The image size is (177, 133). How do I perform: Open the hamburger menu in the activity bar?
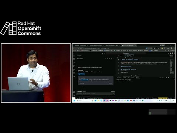coord(74,56)
